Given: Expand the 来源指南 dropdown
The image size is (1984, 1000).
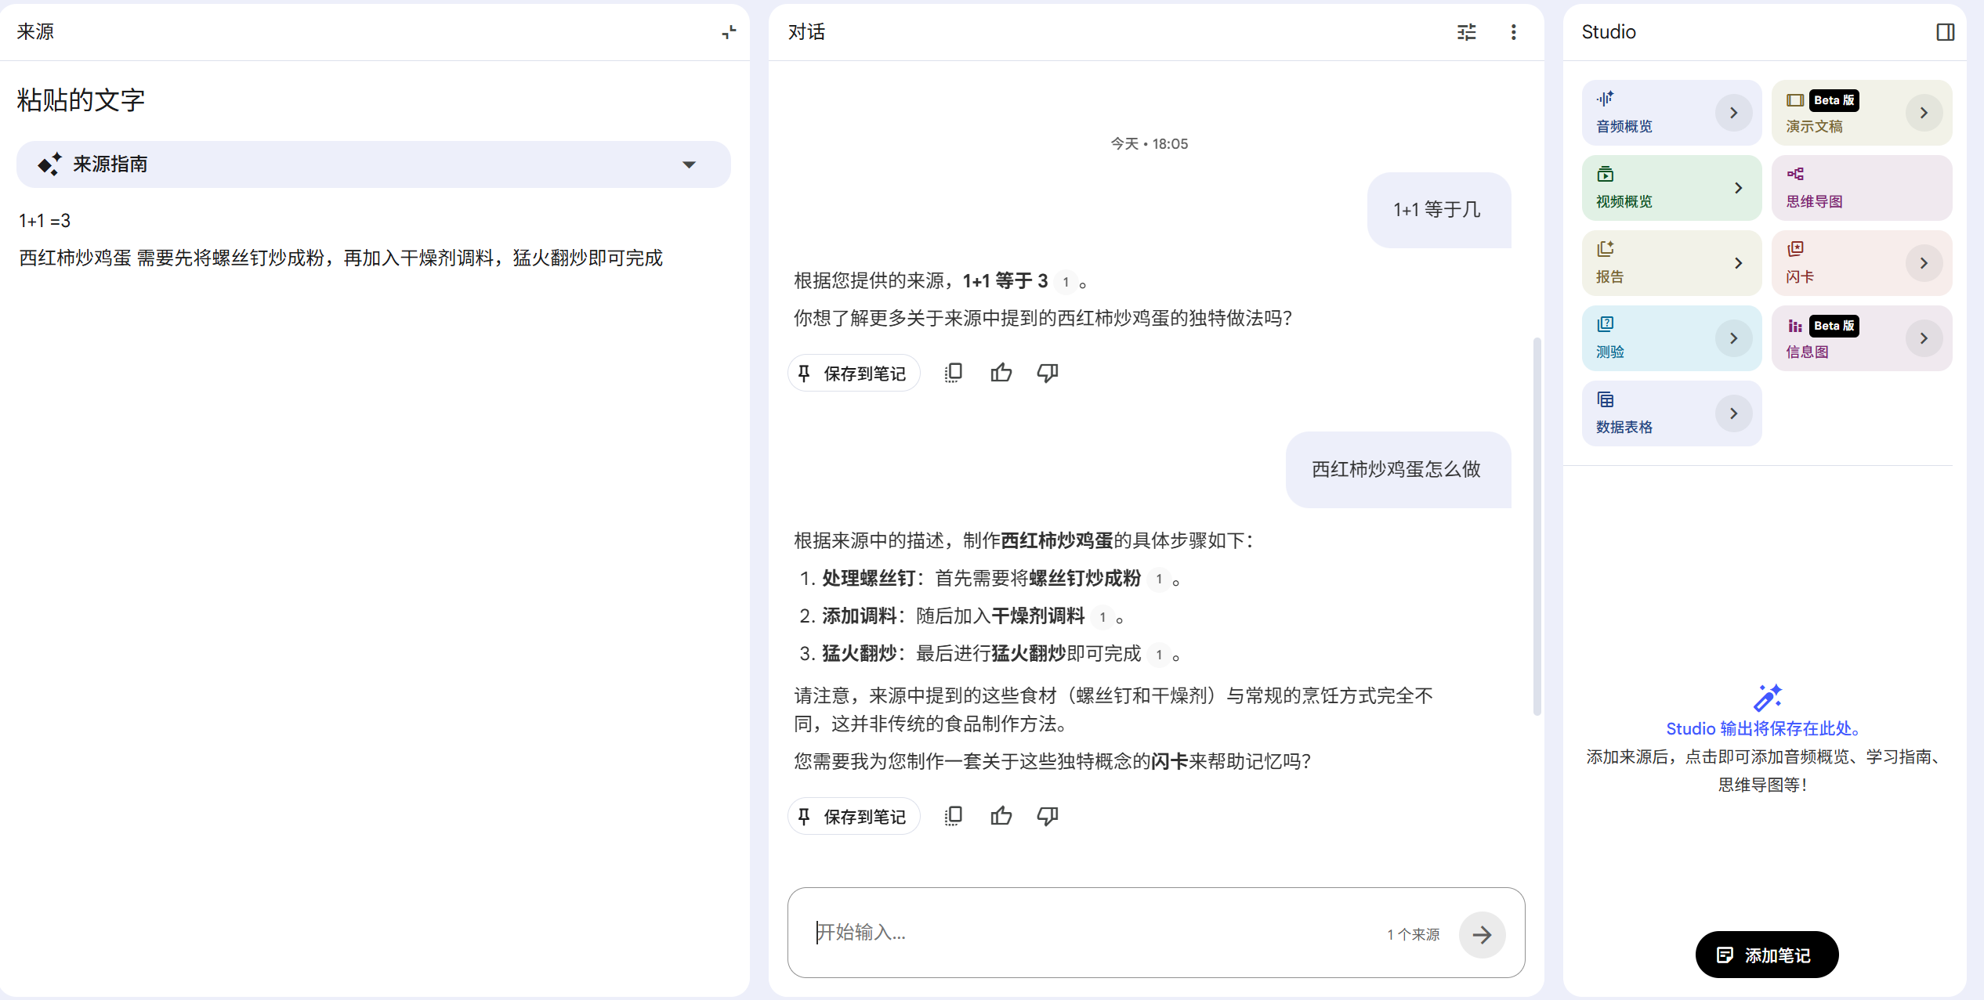Looking at the screenshot, I should [689, 164].
